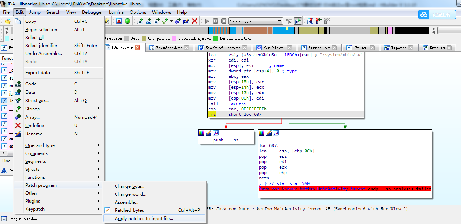461x224 pixels.
Task: Pause the debugger process
Action: pos(215,21)
